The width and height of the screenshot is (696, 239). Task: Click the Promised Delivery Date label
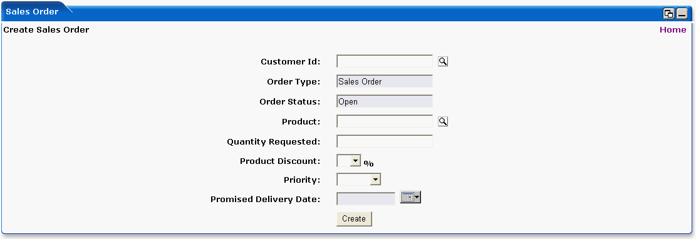(x=266, y=199)
